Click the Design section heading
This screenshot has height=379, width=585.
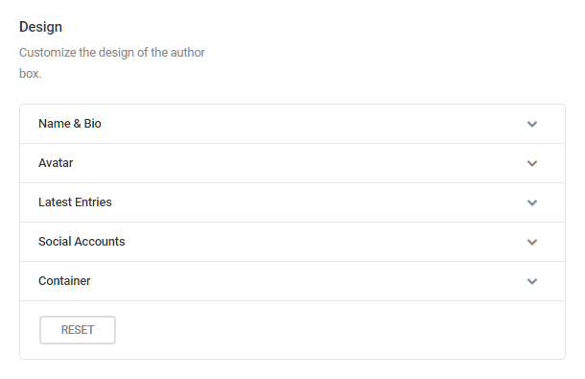tap(40, 27)
